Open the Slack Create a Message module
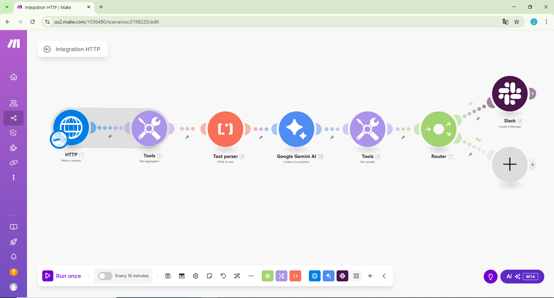Screen dimensions: 554x298 pos(510,93)
